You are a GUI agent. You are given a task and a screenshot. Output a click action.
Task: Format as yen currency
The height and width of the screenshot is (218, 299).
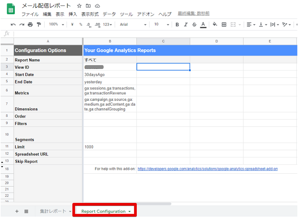(72, 24)
